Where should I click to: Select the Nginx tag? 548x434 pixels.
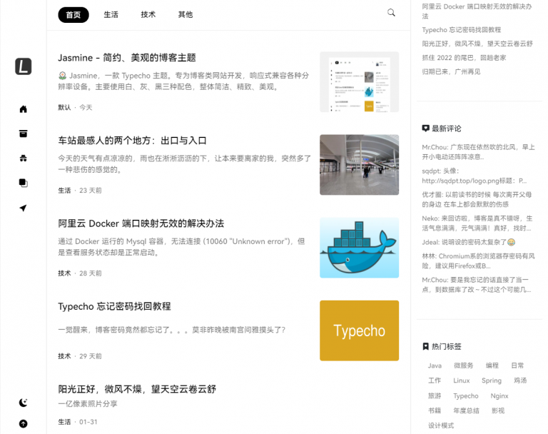pyautogui.click(x=499, y=395)
